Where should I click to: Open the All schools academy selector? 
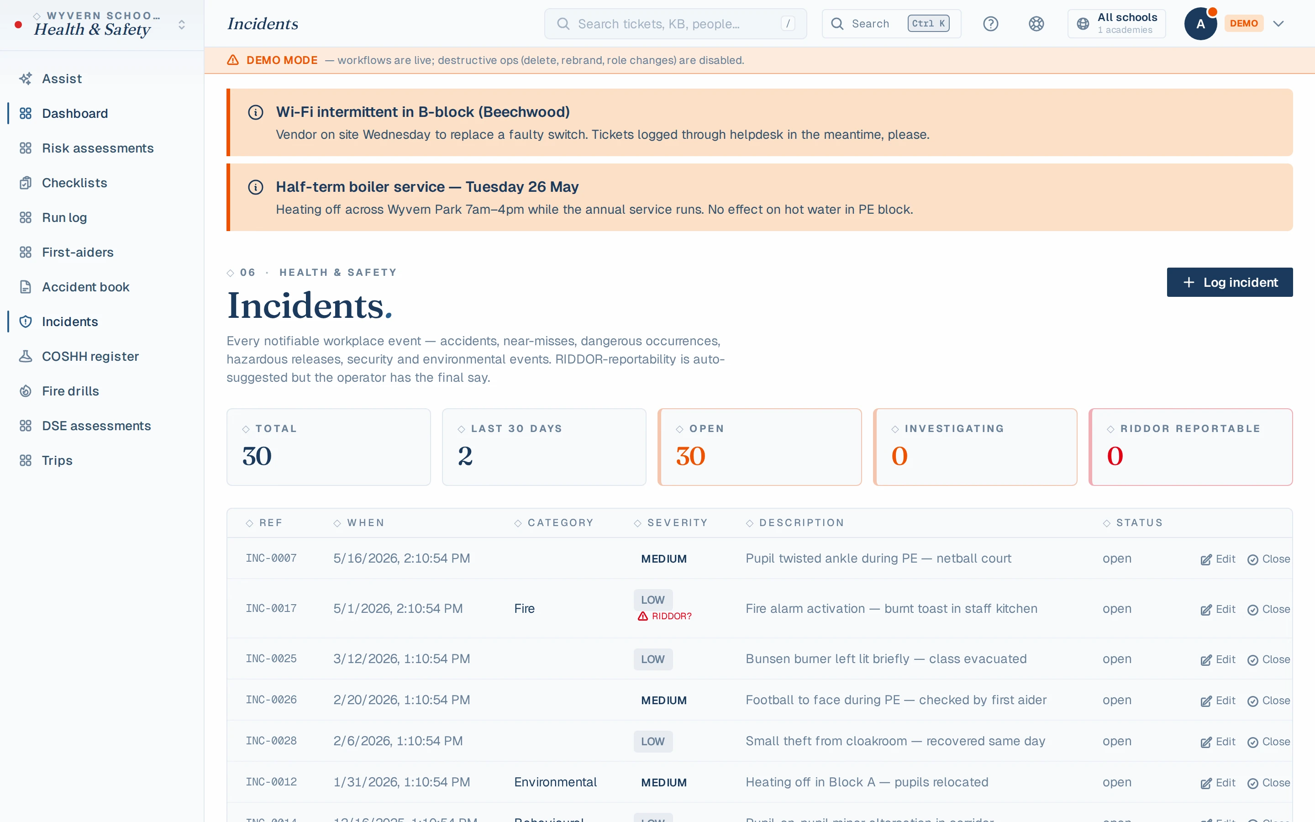pos(1116,24)
